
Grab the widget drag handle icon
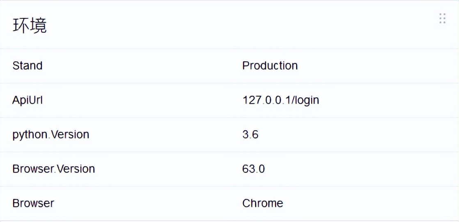[442, 18]
